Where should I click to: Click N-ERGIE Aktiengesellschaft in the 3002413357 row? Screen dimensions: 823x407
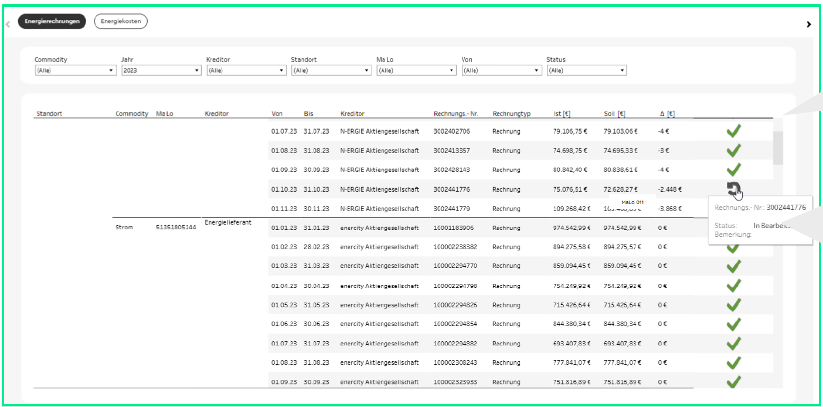point(380,151)
